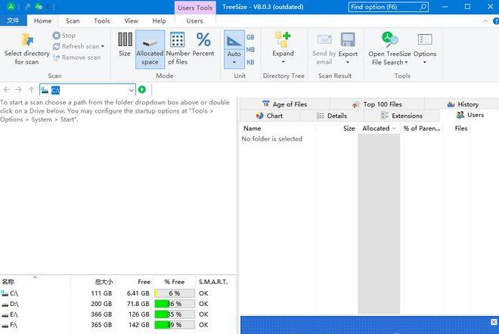Set unit to MB

pos(250,50)
